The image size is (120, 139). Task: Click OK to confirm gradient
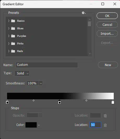pyautogui.click(x=107, y=16)
